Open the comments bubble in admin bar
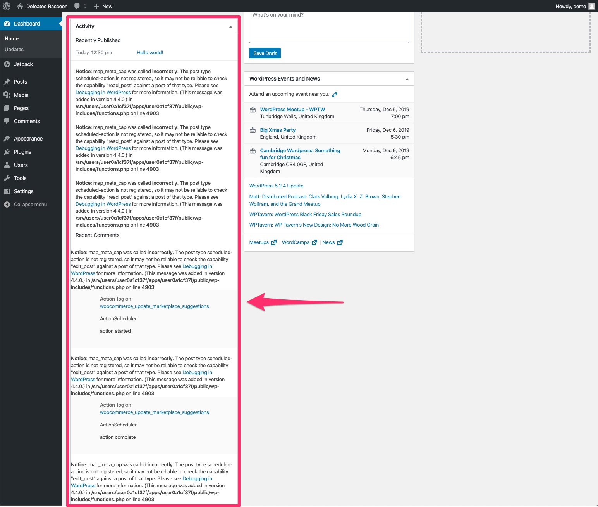Screen dimensions: 598x507 [76, 6]
